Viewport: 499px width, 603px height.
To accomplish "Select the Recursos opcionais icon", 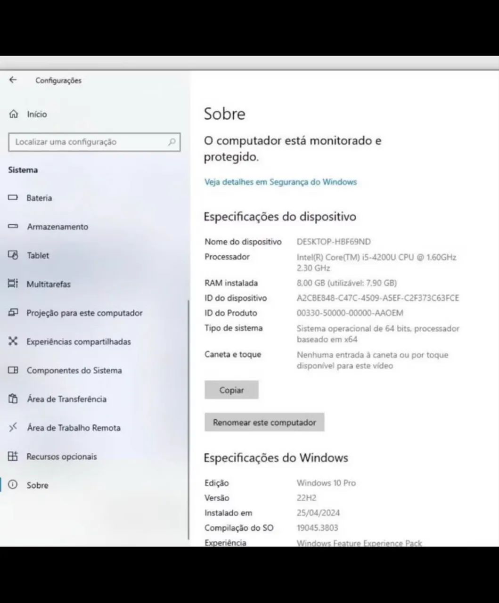I will (13, 456).
